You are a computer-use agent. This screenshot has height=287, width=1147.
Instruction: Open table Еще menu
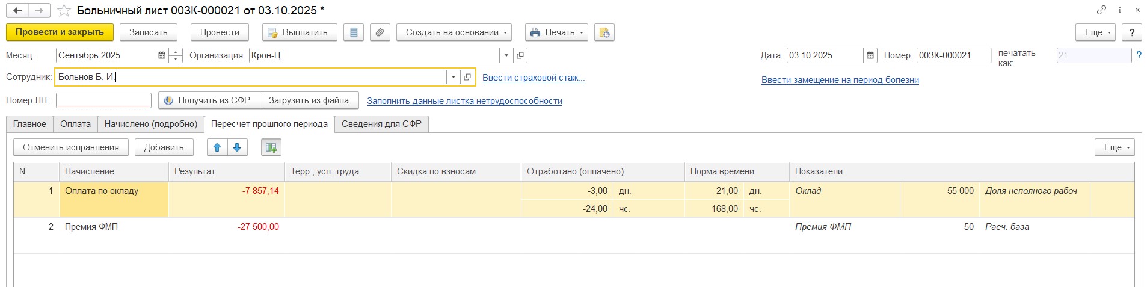(x=1115, y=147)
